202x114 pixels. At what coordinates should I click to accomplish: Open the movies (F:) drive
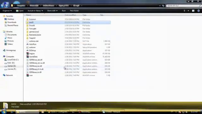[12, 69]
